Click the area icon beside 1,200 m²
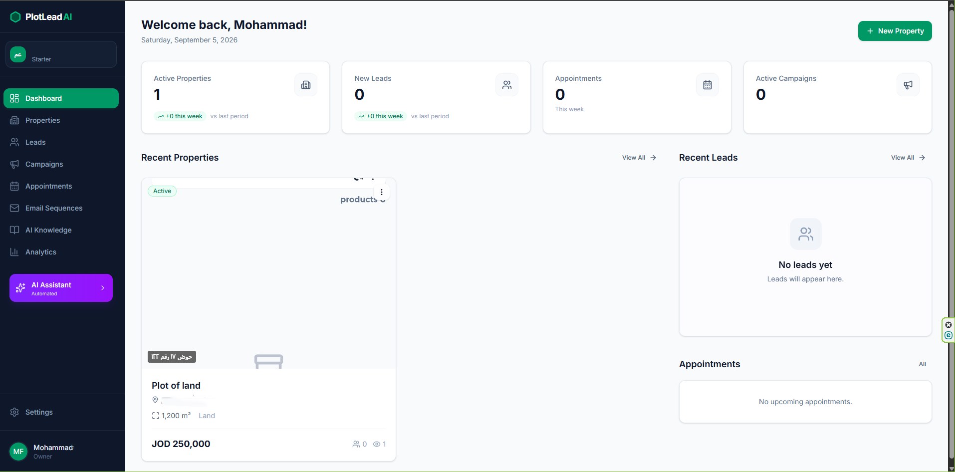 click(156, 416)
